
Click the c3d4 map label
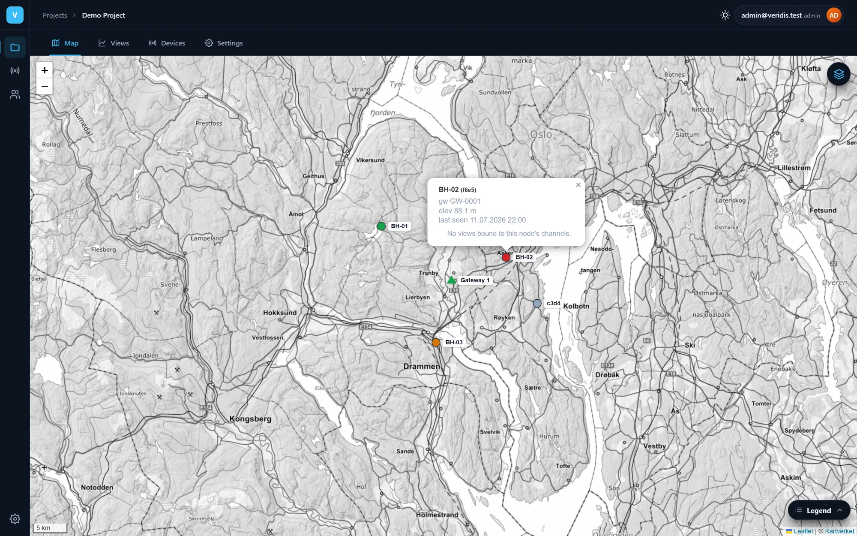pos(553,303)
